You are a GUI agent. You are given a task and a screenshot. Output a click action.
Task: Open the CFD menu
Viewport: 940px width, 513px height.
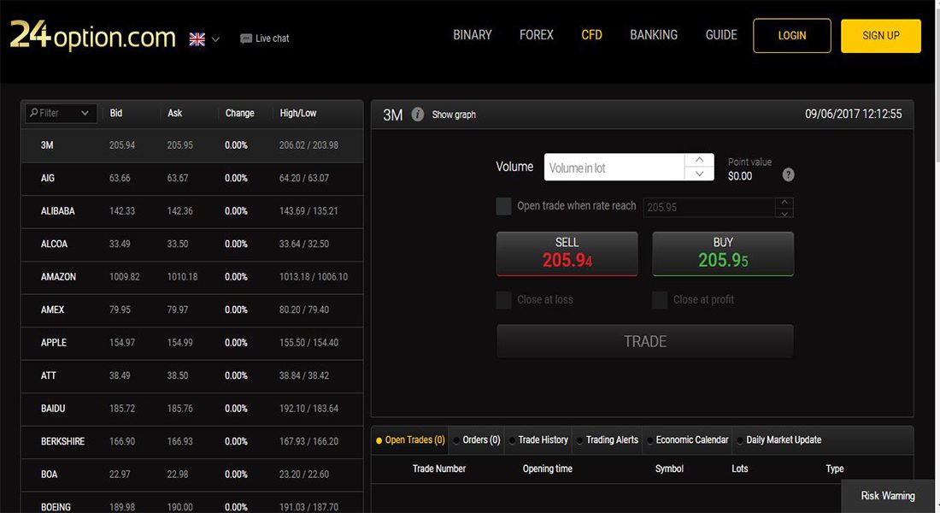tap(591, 35)
